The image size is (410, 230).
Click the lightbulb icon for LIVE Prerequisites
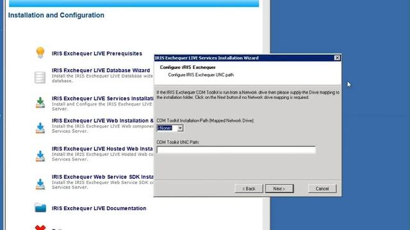[40, 52]
